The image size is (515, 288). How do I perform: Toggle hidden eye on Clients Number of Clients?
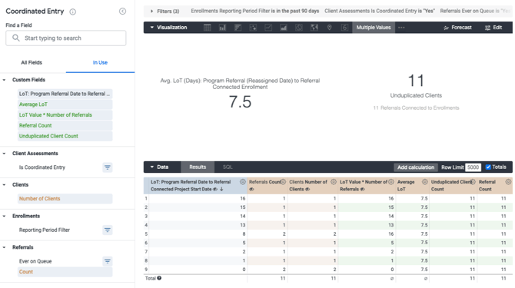coord(307,189)
